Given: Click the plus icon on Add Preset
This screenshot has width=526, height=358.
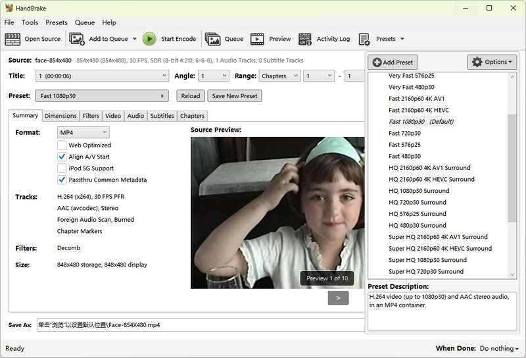Looking at the screenshot, I should tap(377, 62).
